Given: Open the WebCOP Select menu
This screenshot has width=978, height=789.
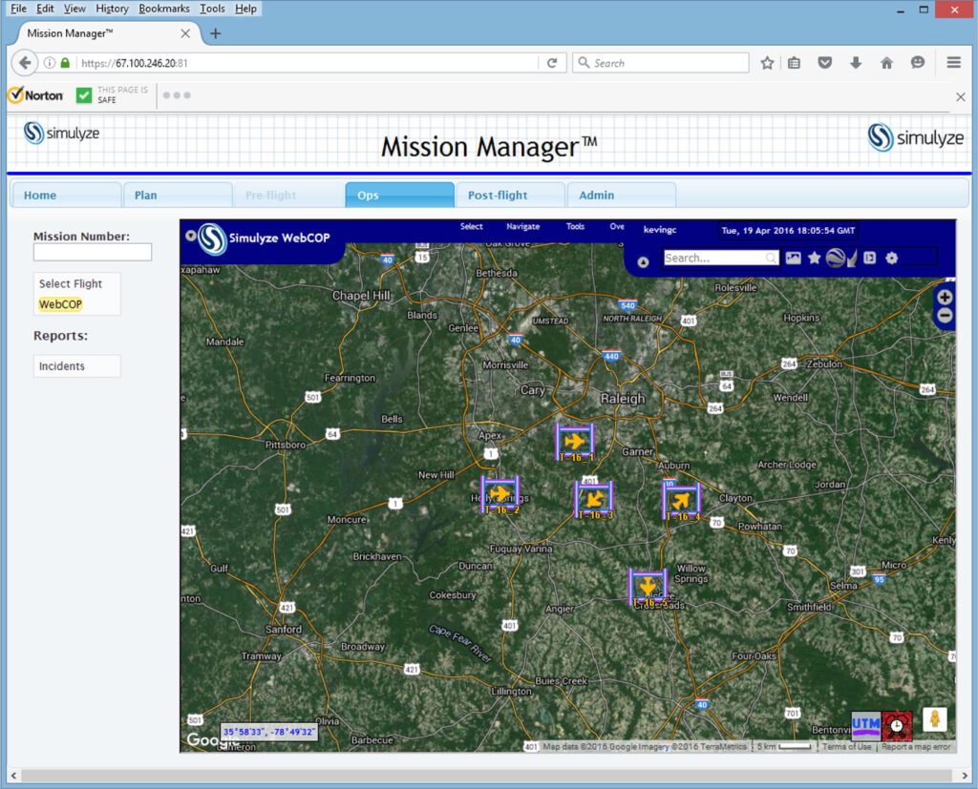Looking at the screenshot, I should coord(472,227).
